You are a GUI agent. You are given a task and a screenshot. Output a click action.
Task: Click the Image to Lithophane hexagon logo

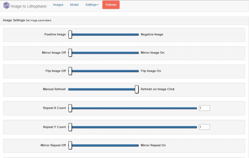click(6, 6)
